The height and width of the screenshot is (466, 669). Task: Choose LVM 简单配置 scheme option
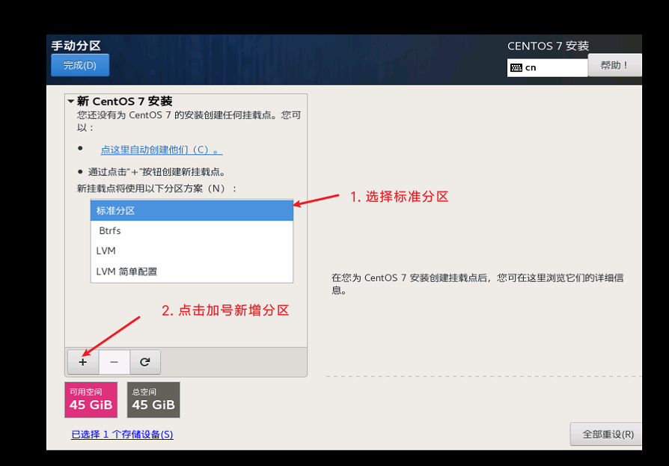192,272
